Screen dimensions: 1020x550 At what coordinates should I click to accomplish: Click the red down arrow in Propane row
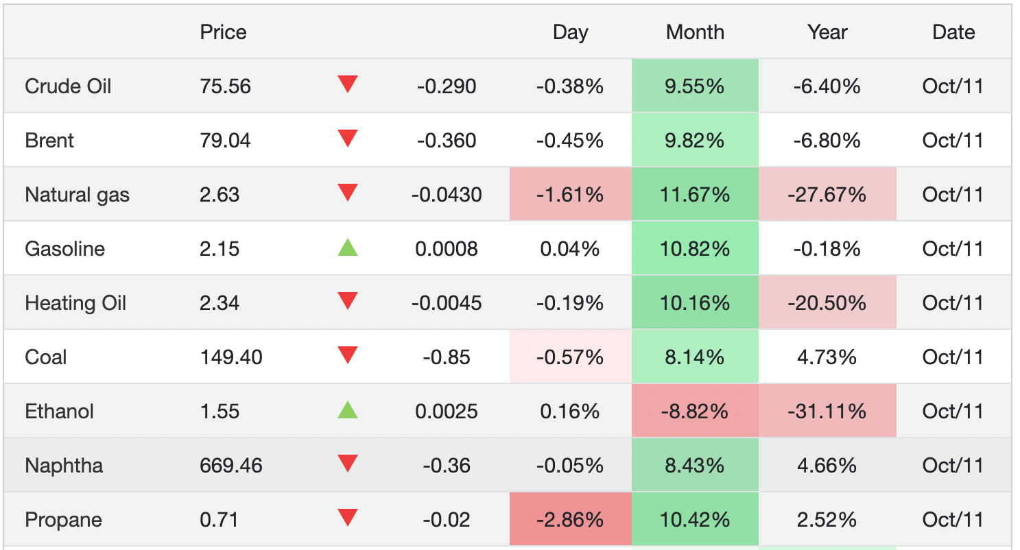(348, 518)
